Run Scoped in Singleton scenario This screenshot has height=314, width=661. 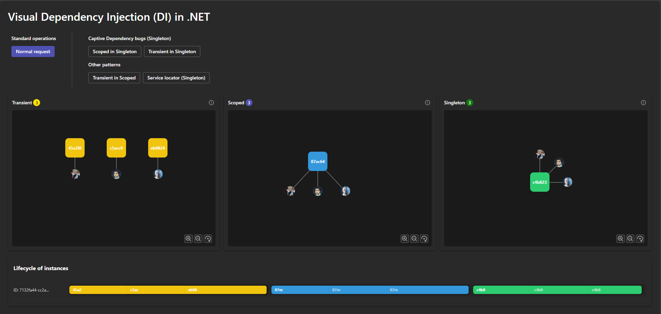pos(115,51)
